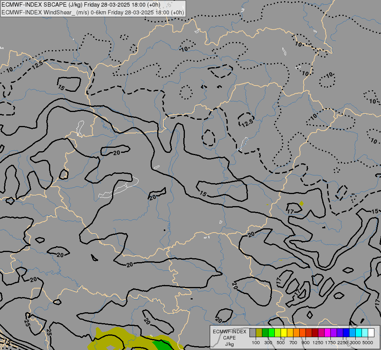Click the 100 legend value
381x350 pixels.
[256, 343]
